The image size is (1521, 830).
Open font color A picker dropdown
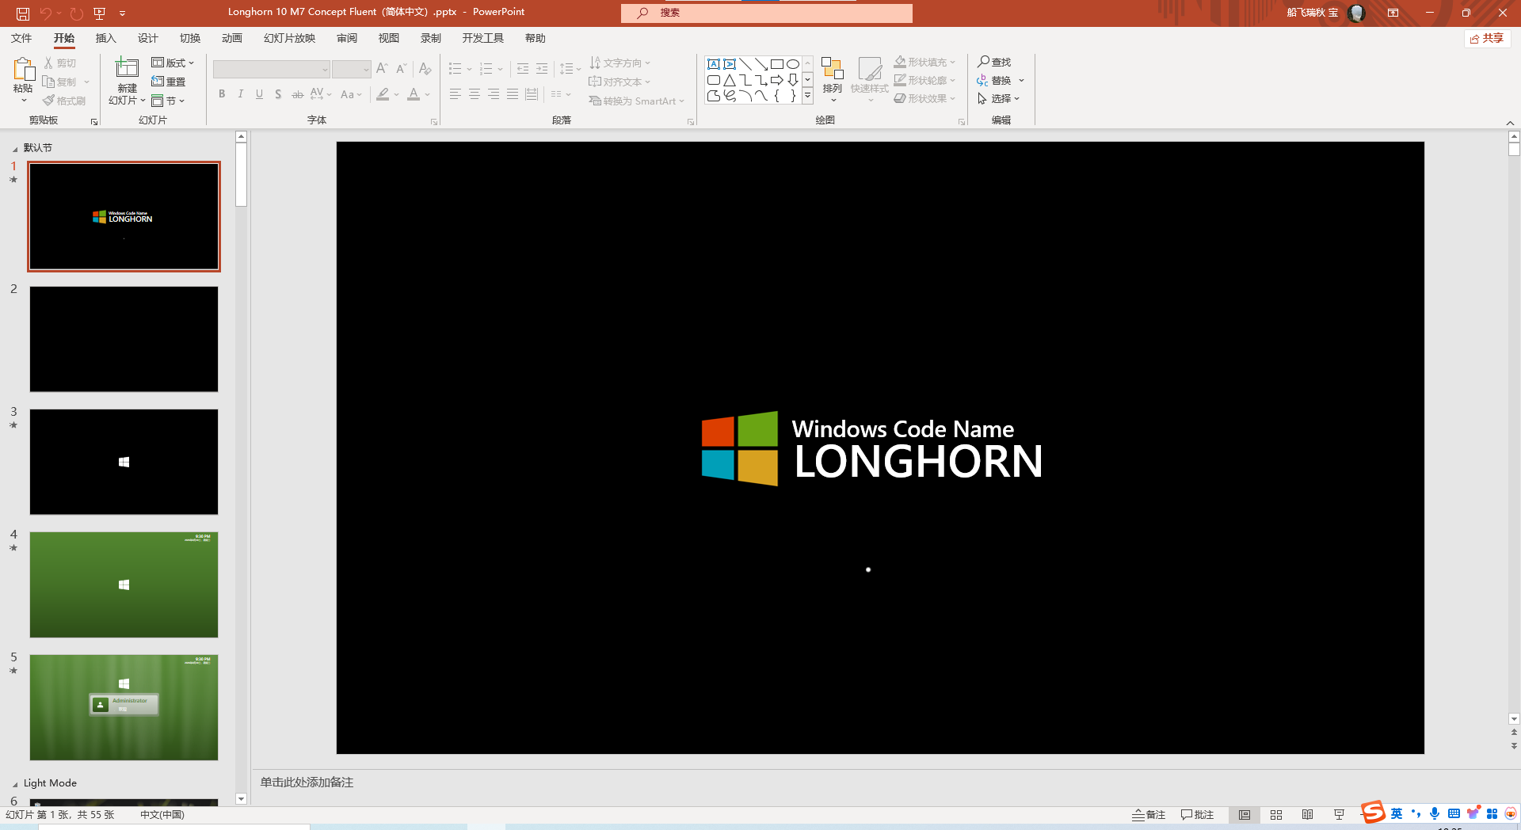pos(427,94)
